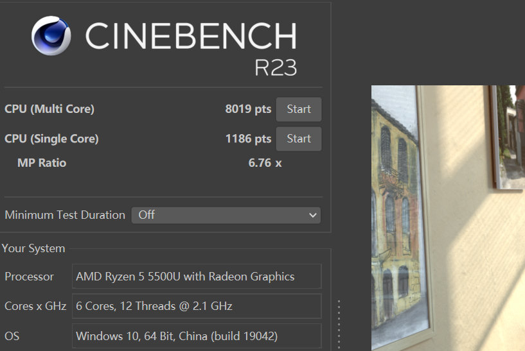The image size is (525, 351).
Task: Click the CINEBENCH title text
Action: (191, 36)
